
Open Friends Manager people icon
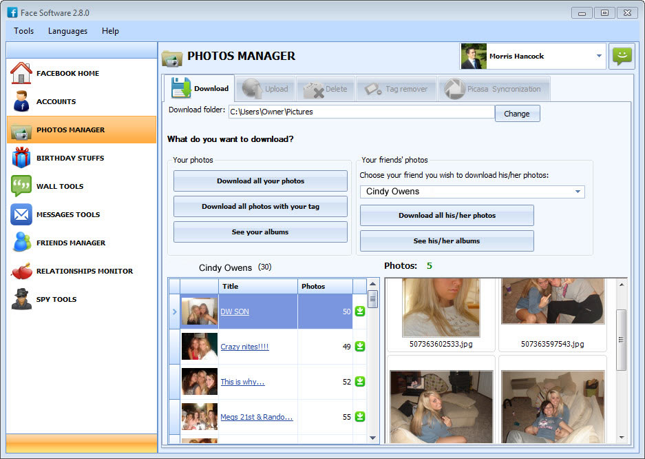click(22, 242)
